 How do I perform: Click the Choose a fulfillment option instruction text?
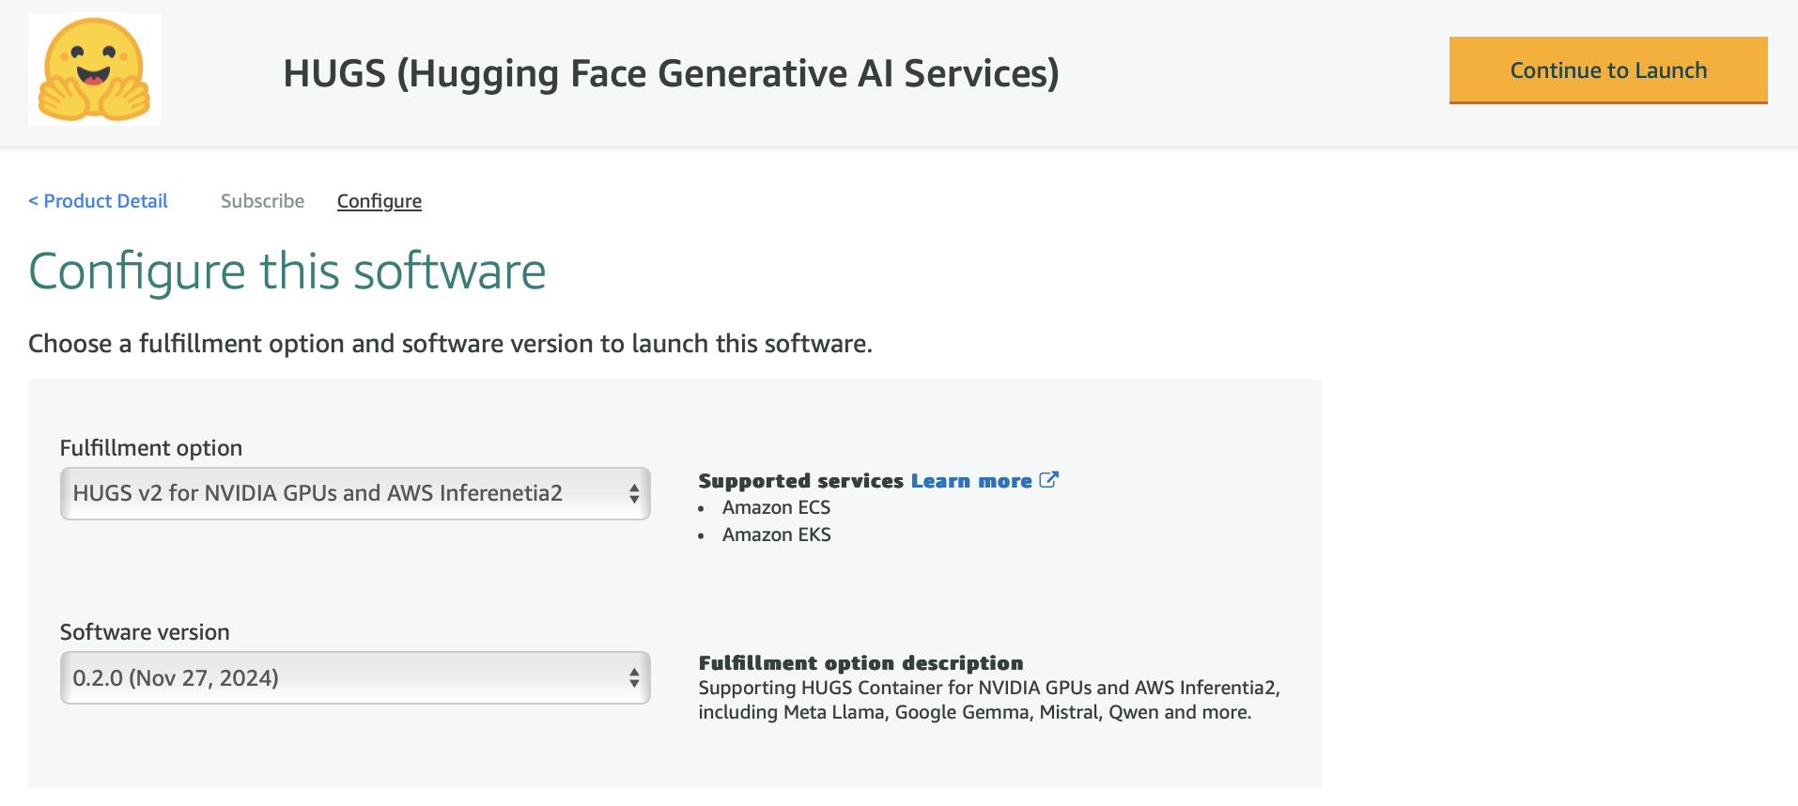point(450,344)
